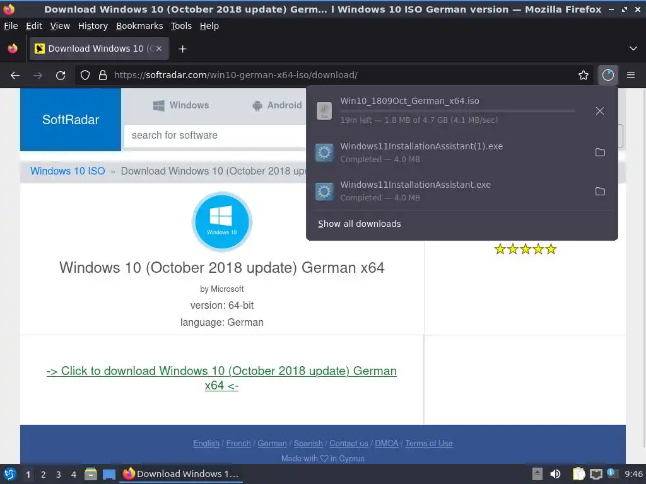
Task: Click the Windows11InstallationAssistant.exe gear icon
Action: [x=324, y=192]
